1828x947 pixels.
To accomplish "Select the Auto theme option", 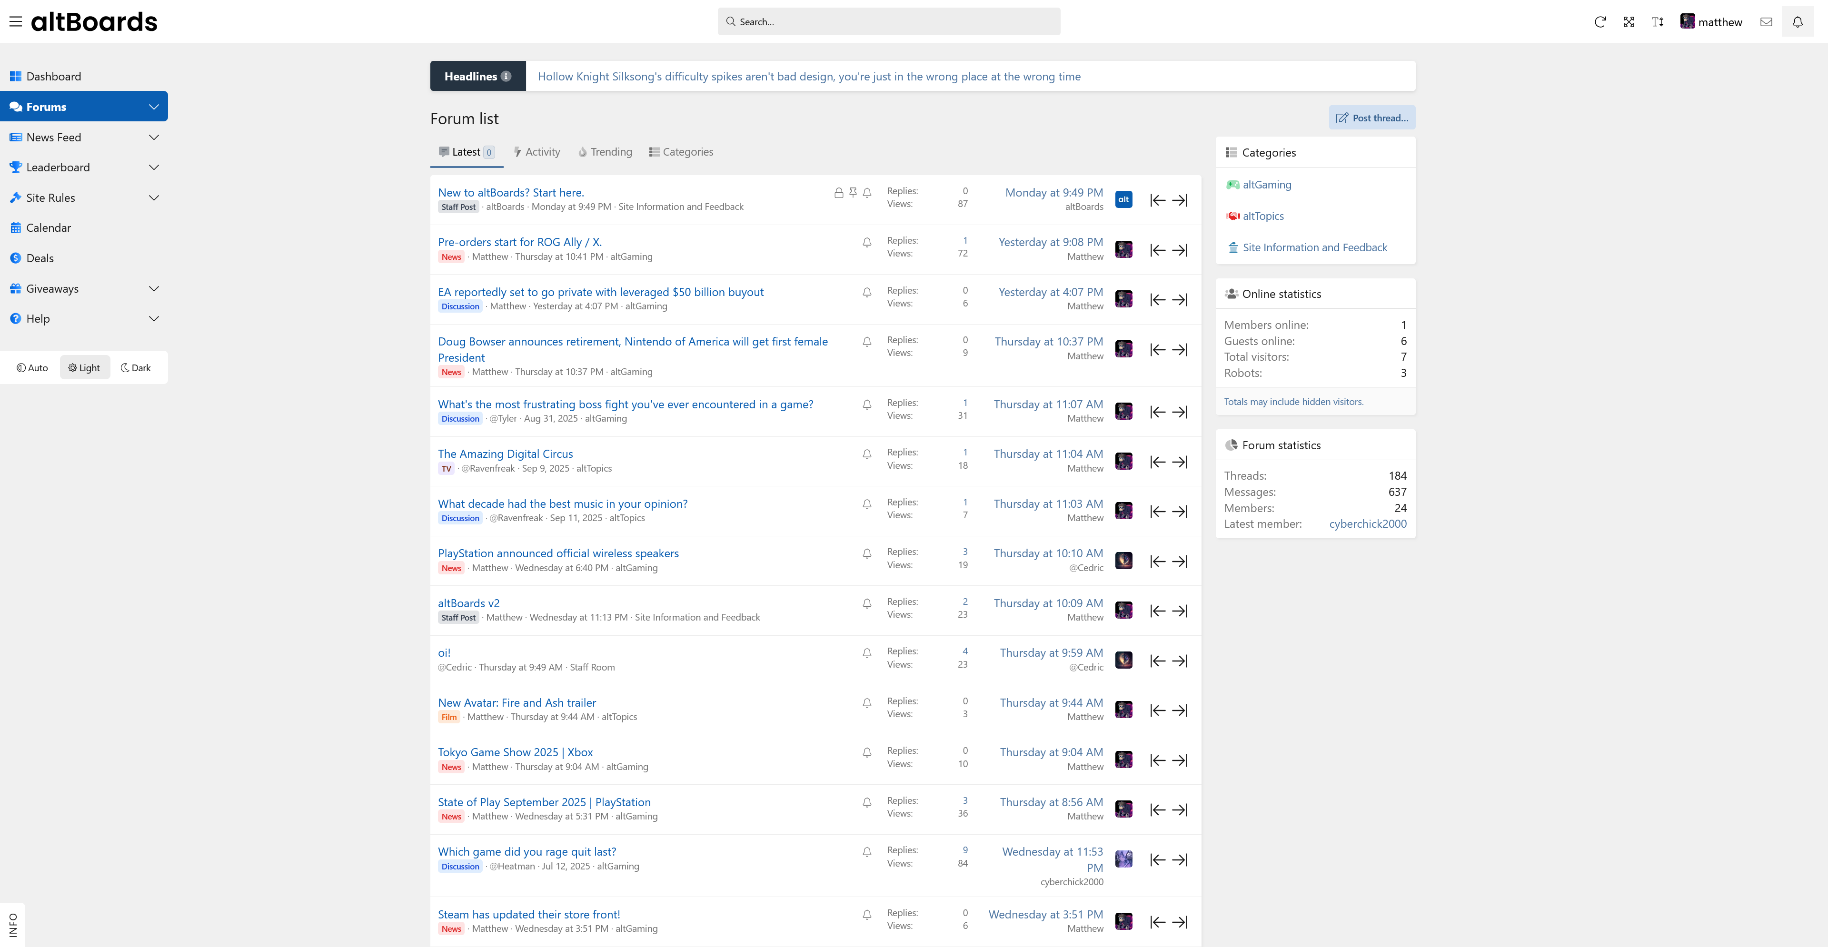I will click(33, 367).
